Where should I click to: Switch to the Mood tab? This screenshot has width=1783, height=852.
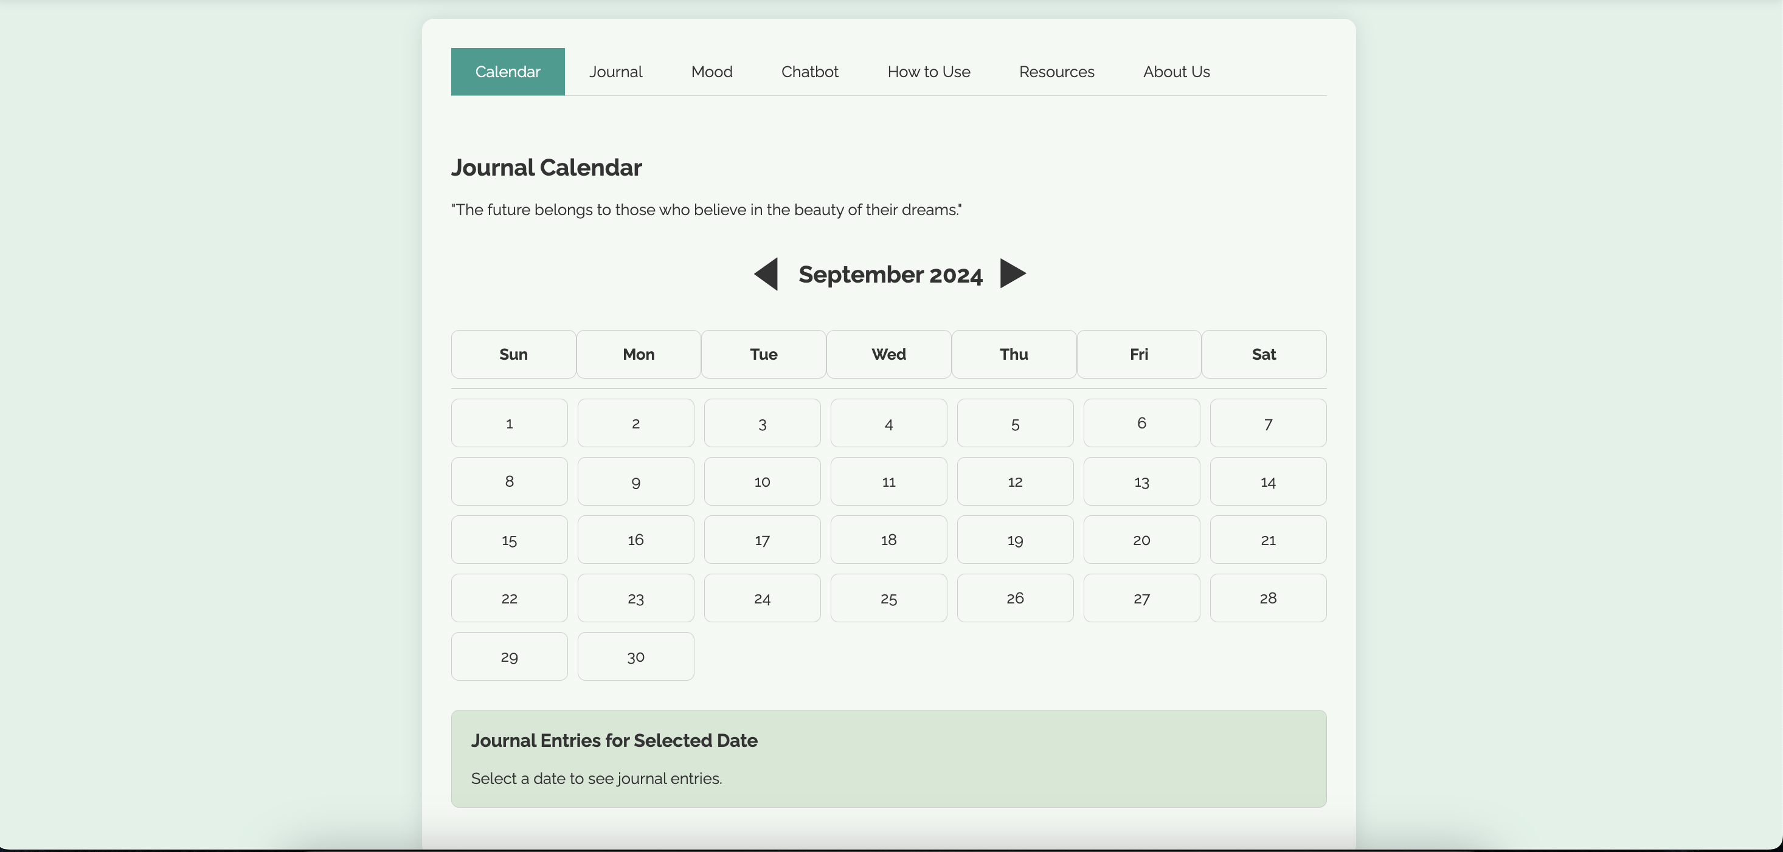coord(711,72)
